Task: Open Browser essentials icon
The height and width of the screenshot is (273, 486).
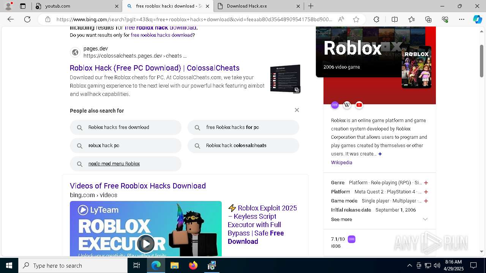Action: click(x=445, y=19)
